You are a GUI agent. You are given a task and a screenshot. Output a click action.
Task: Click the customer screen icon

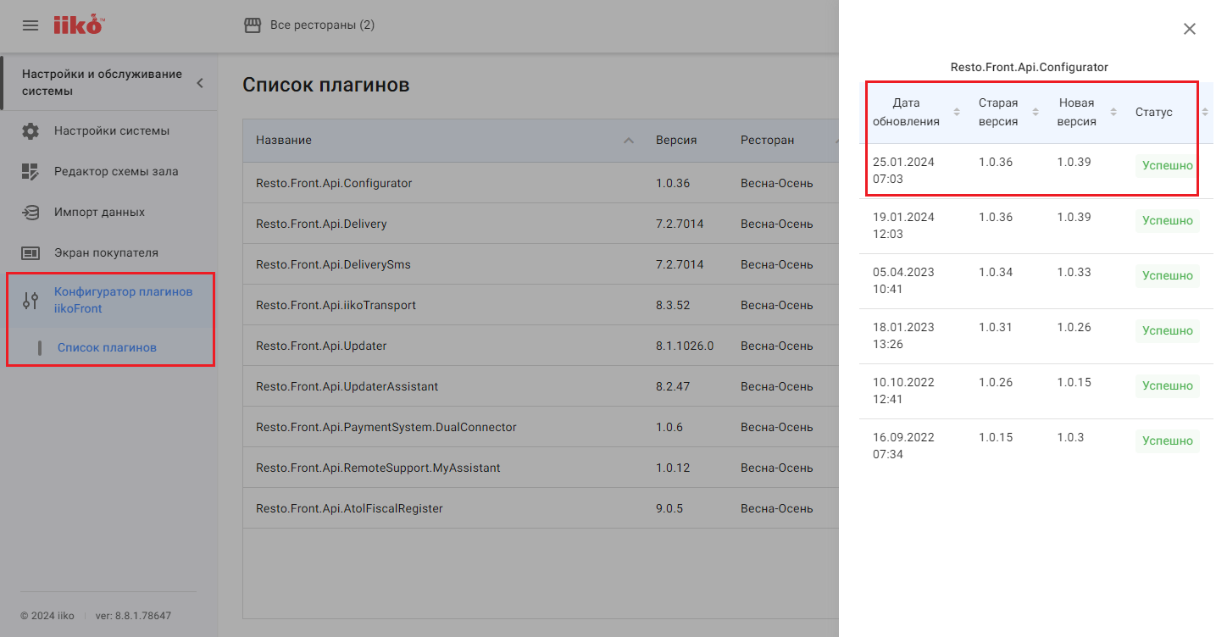pyautogui.click(x=31, y=253)
